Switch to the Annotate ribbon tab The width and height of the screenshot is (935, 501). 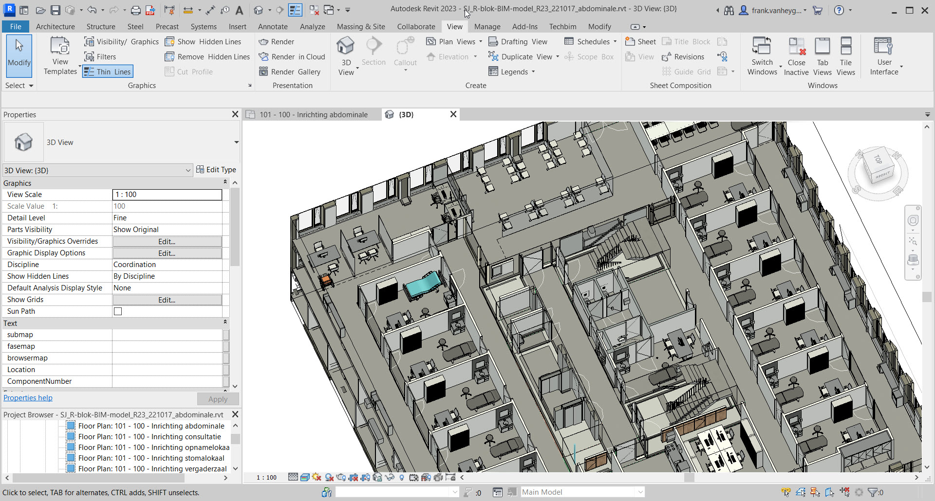(273, 27)
